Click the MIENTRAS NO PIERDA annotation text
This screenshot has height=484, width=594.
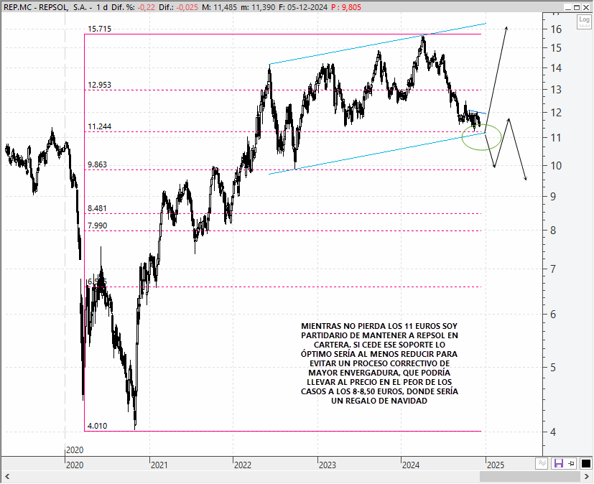(x=379, y=363)
